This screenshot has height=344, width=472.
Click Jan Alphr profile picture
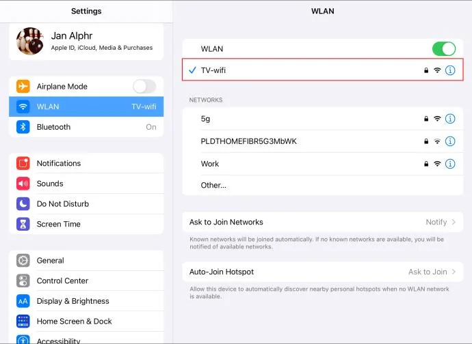point(30,41)
